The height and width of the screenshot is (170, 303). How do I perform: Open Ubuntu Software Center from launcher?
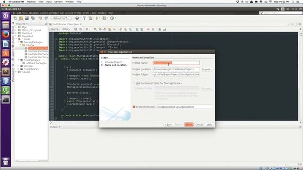coord(6,53)
